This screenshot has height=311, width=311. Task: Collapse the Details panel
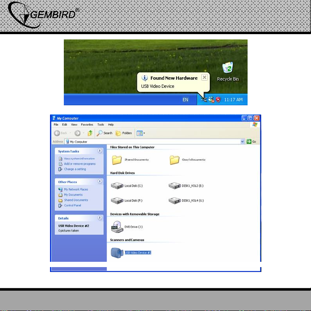tap(100, 218)
